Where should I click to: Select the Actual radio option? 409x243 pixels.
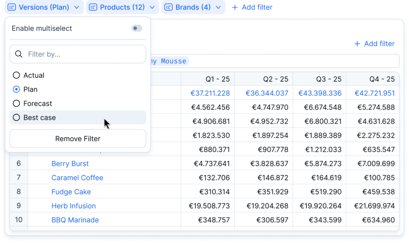point(16,75)
